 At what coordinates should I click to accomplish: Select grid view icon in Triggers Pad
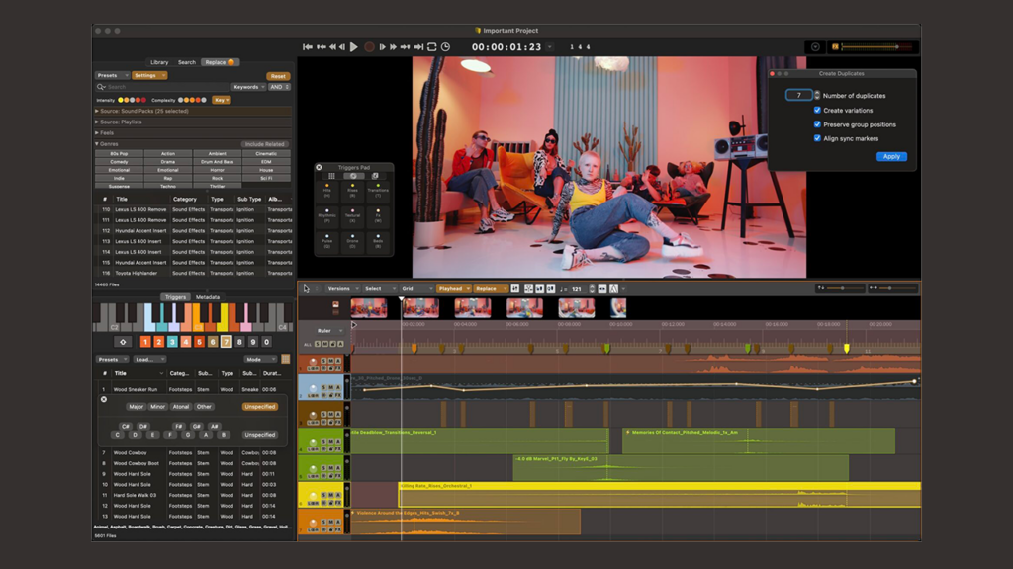point(331,176)
